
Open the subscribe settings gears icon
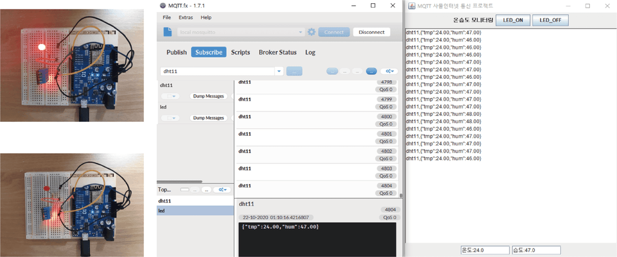389,71
